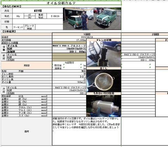The width and height of the screenshot is (168, 147).
Task: Click オイル名 label in the 分析 group
Action: coord(12,46)
